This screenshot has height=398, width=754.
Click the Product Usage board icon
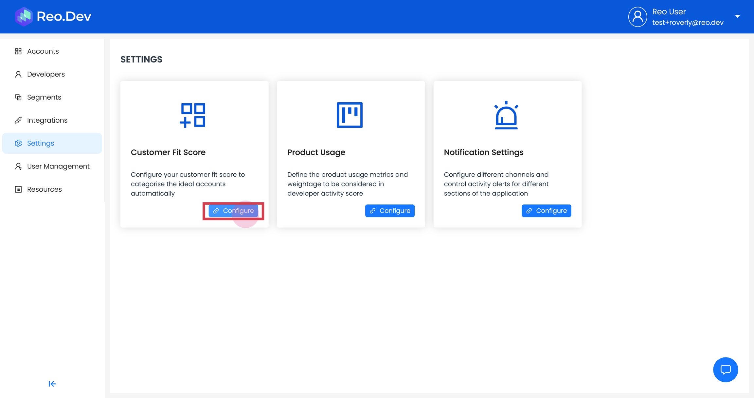pos(350,115)
